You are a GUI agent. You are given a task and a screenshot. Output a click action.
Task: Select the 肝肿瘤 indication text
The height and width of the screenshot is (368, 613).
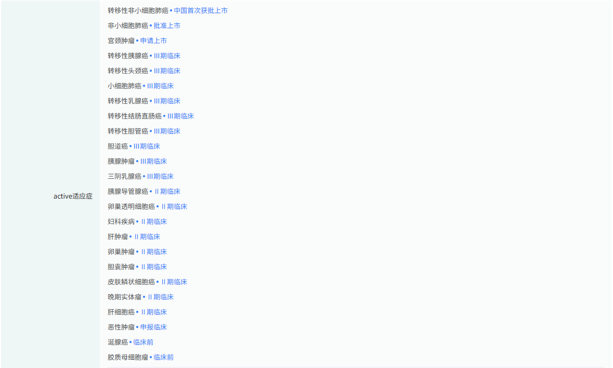[x=118, y=236]
